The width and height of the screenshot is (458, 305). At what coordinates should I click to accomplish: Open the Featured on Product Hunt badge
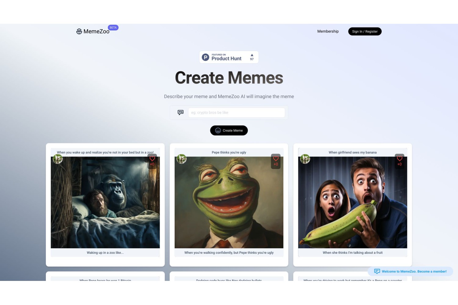coord(229,57)
